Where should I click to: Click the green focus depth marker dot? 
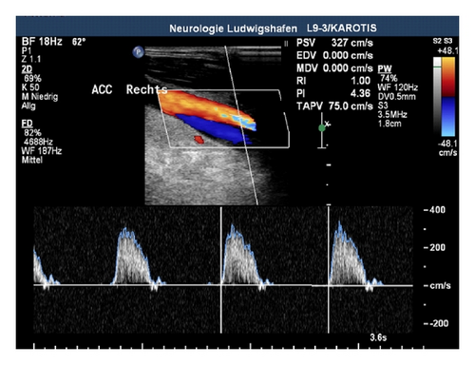click(x=322, y=128)
